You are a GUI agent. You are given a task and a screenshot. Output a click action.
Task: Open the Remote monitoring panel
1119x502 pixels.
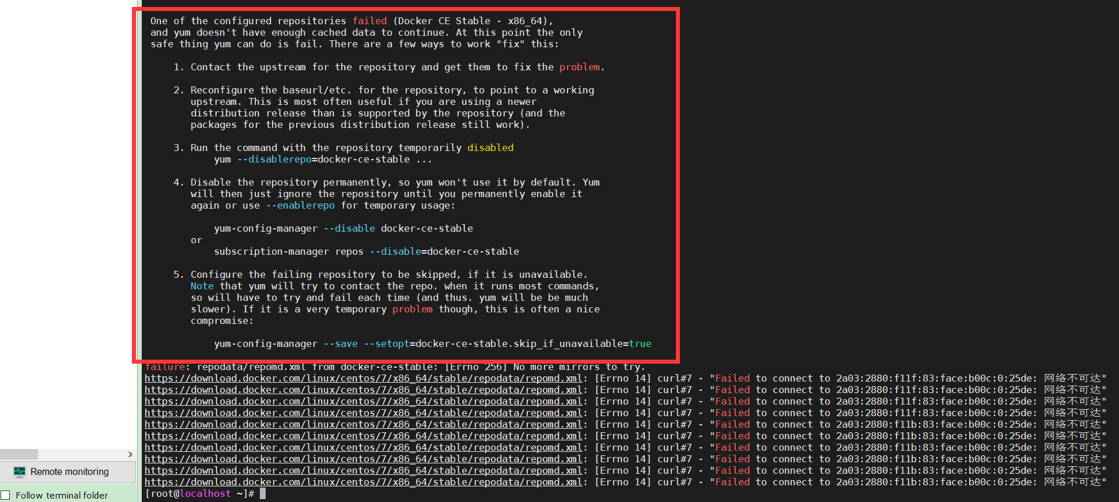click(67, 471)
